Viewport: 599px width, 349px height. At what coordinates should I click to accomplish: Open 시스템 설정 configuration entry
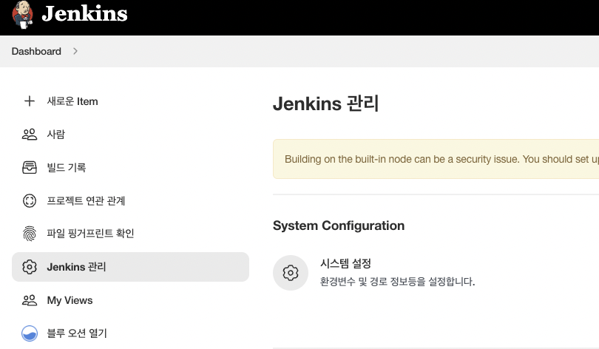click(x=345, y=263)
